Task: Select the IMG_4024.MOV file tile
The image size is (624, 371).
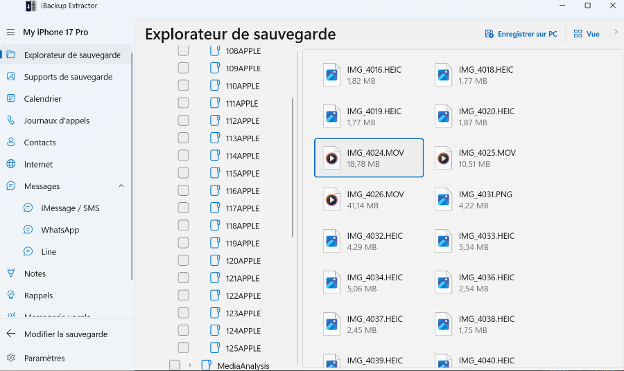Action: tap(369, 158)
